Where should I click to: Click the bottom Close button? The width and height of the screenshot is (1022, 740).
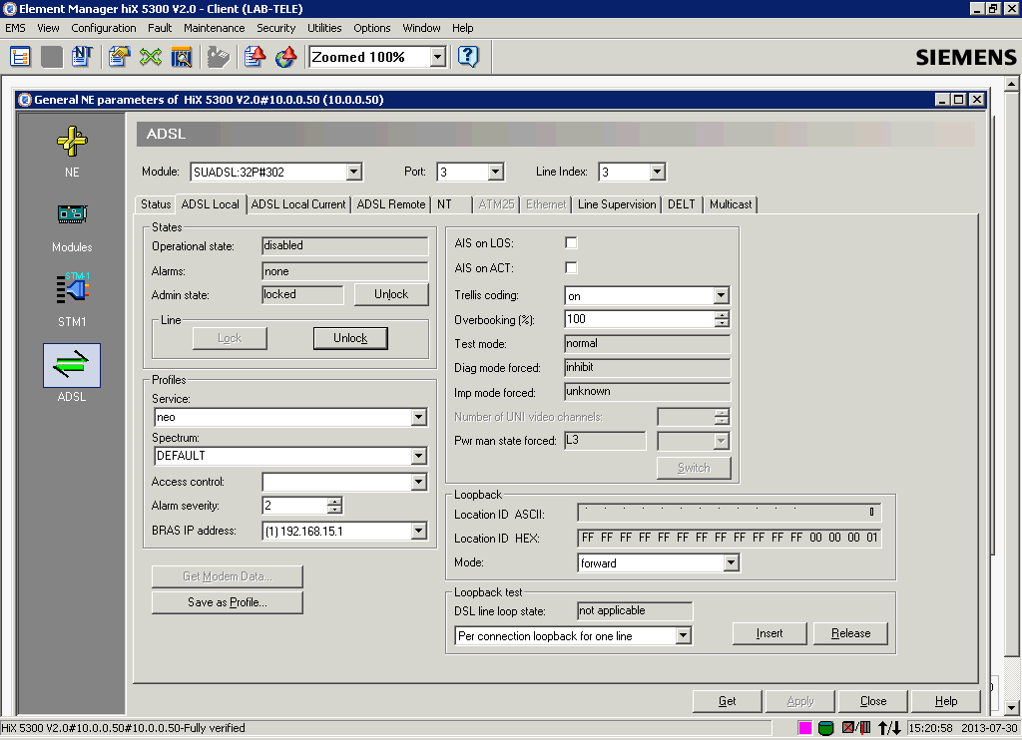pyautogui.click(x=873, y=701)
